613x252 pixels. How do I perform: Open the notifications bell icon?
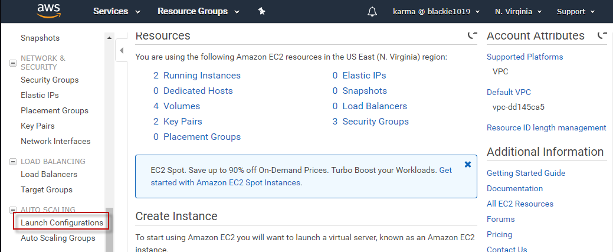click(372, 12)
